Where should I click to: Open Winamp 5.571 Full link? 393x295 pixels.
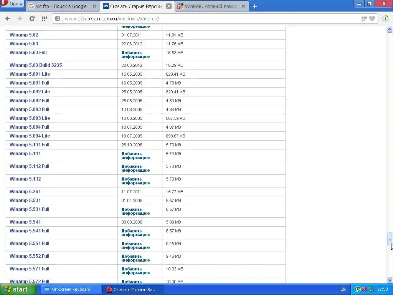29,268
